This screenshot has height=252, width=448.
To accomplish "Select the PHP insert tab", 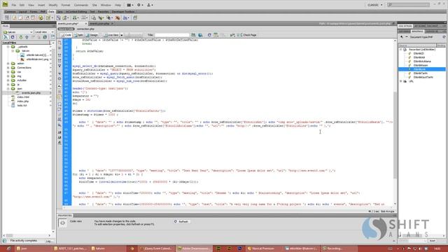I will click(x=43, y=12).
